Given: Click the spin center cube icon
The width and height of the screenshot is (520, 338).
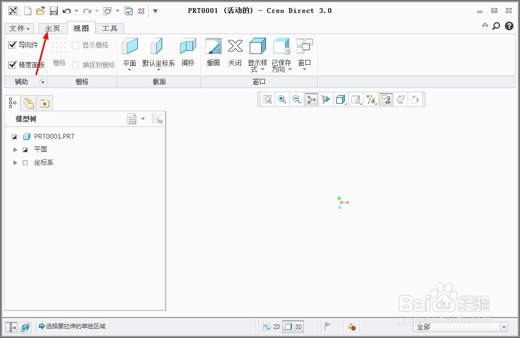Looking at the screenshot, I should [325, 99].
